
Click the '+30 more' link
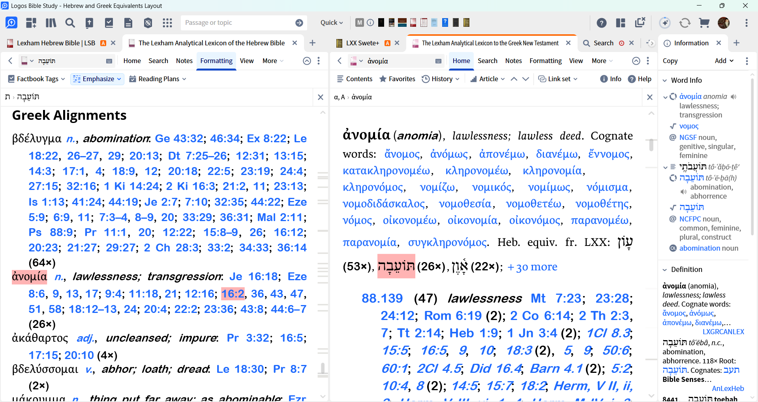pos(532,267)
